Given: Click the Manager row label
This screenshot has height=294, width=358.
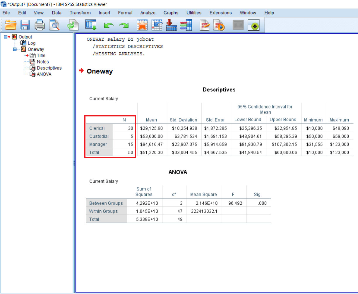Looking at the screenshot, I should click(98, 144).
